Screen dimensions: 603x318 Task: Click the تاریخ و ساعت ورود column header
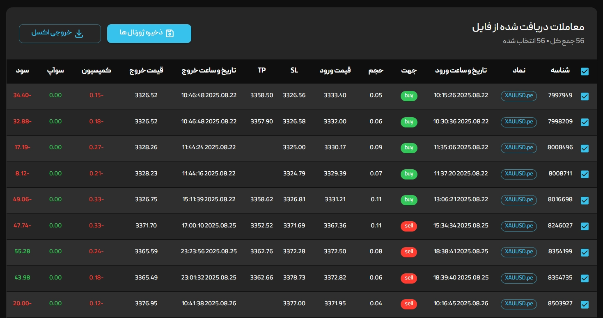461,70
